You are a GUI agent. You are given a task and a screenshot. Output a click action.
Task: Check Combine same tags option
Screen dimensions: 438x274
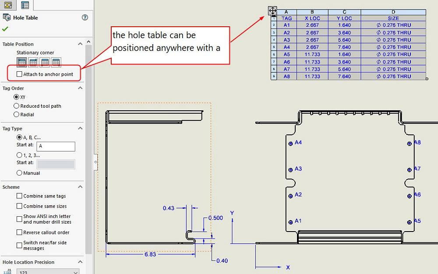(19, 196)
